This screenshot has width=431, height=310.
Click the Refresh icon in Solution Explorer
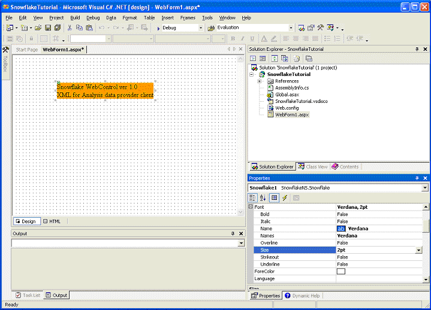[x=275, y=59]
